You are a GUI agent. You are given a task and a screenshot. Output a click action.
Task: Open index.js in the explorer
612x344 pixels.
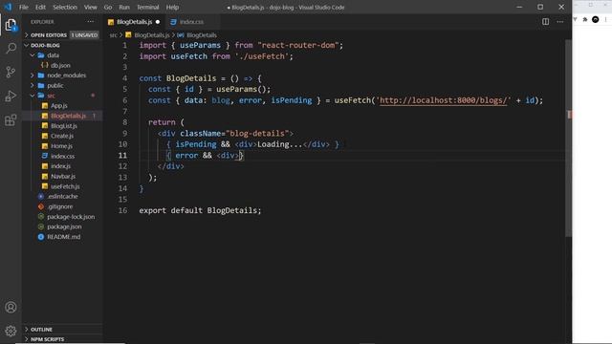coord(60,166)
